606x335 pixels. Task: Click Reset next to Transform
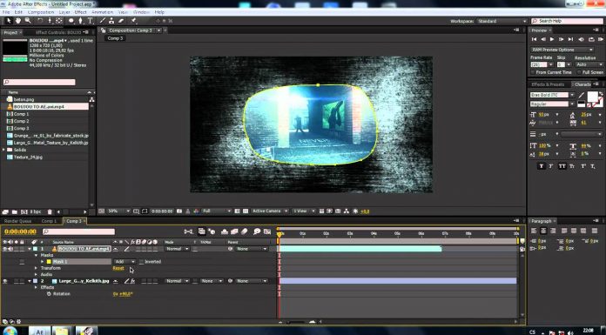tap(118, 268)
